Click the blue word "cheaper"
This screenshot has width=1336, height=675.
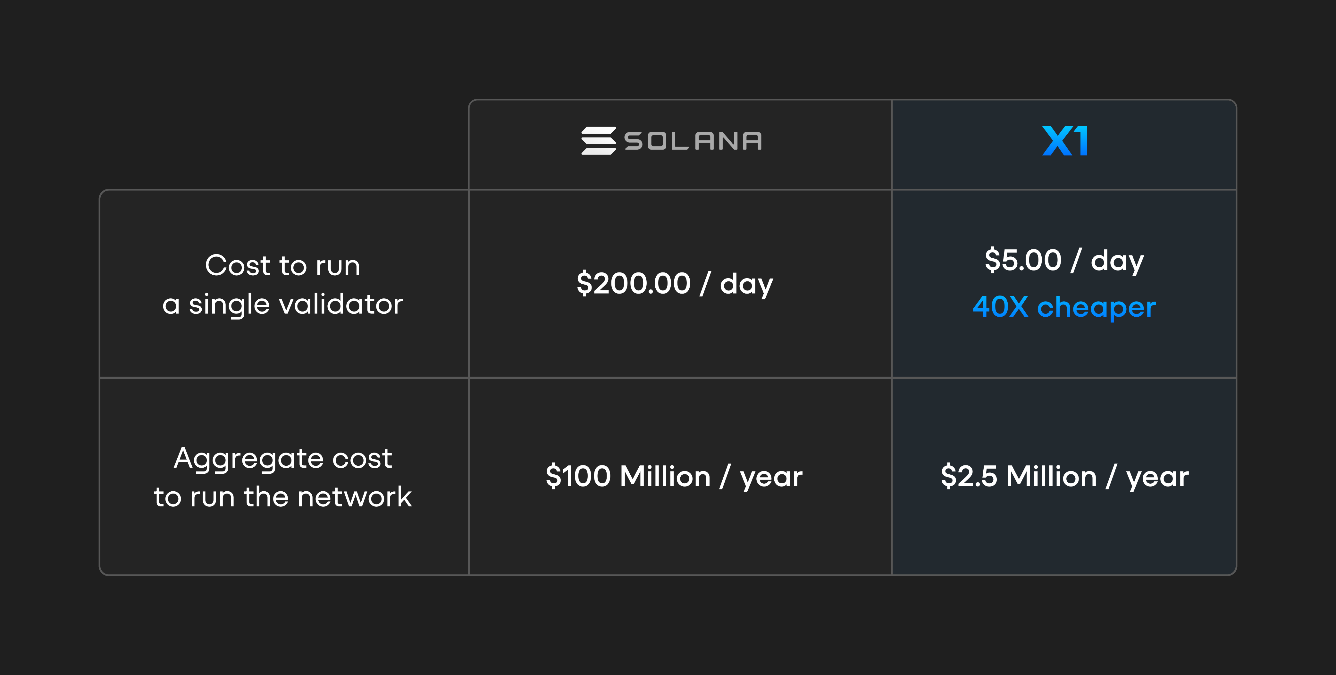tap(1097, 308)
